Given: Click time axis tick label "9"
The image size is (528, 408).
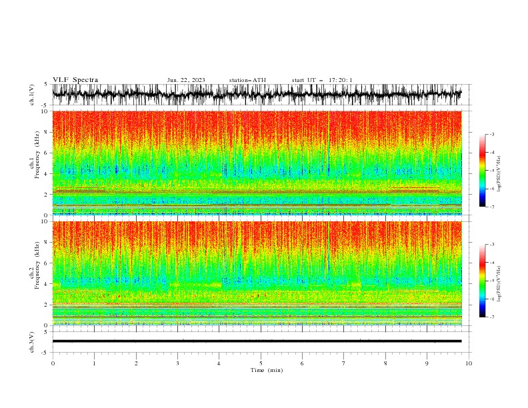Looking at the screenshot, I should pos(427,363).
